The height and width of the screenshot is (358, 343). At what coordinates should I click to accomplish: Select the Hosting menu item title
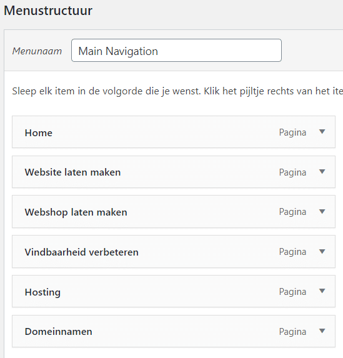42,292
